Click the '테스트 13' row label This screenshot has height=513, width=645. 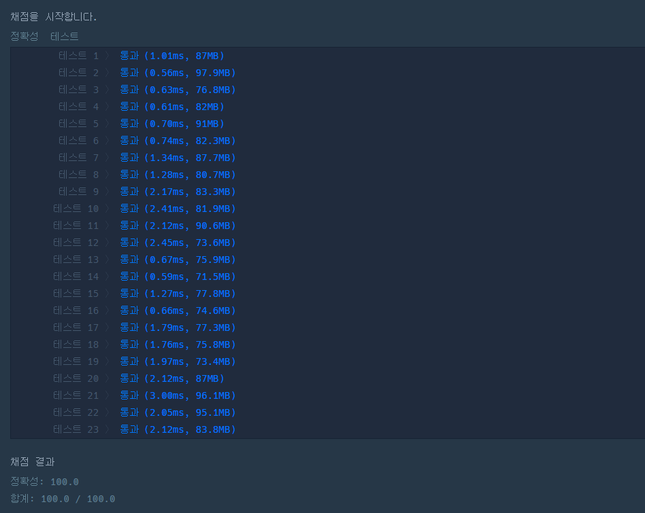pyautogui.click(x=76, y=260)
